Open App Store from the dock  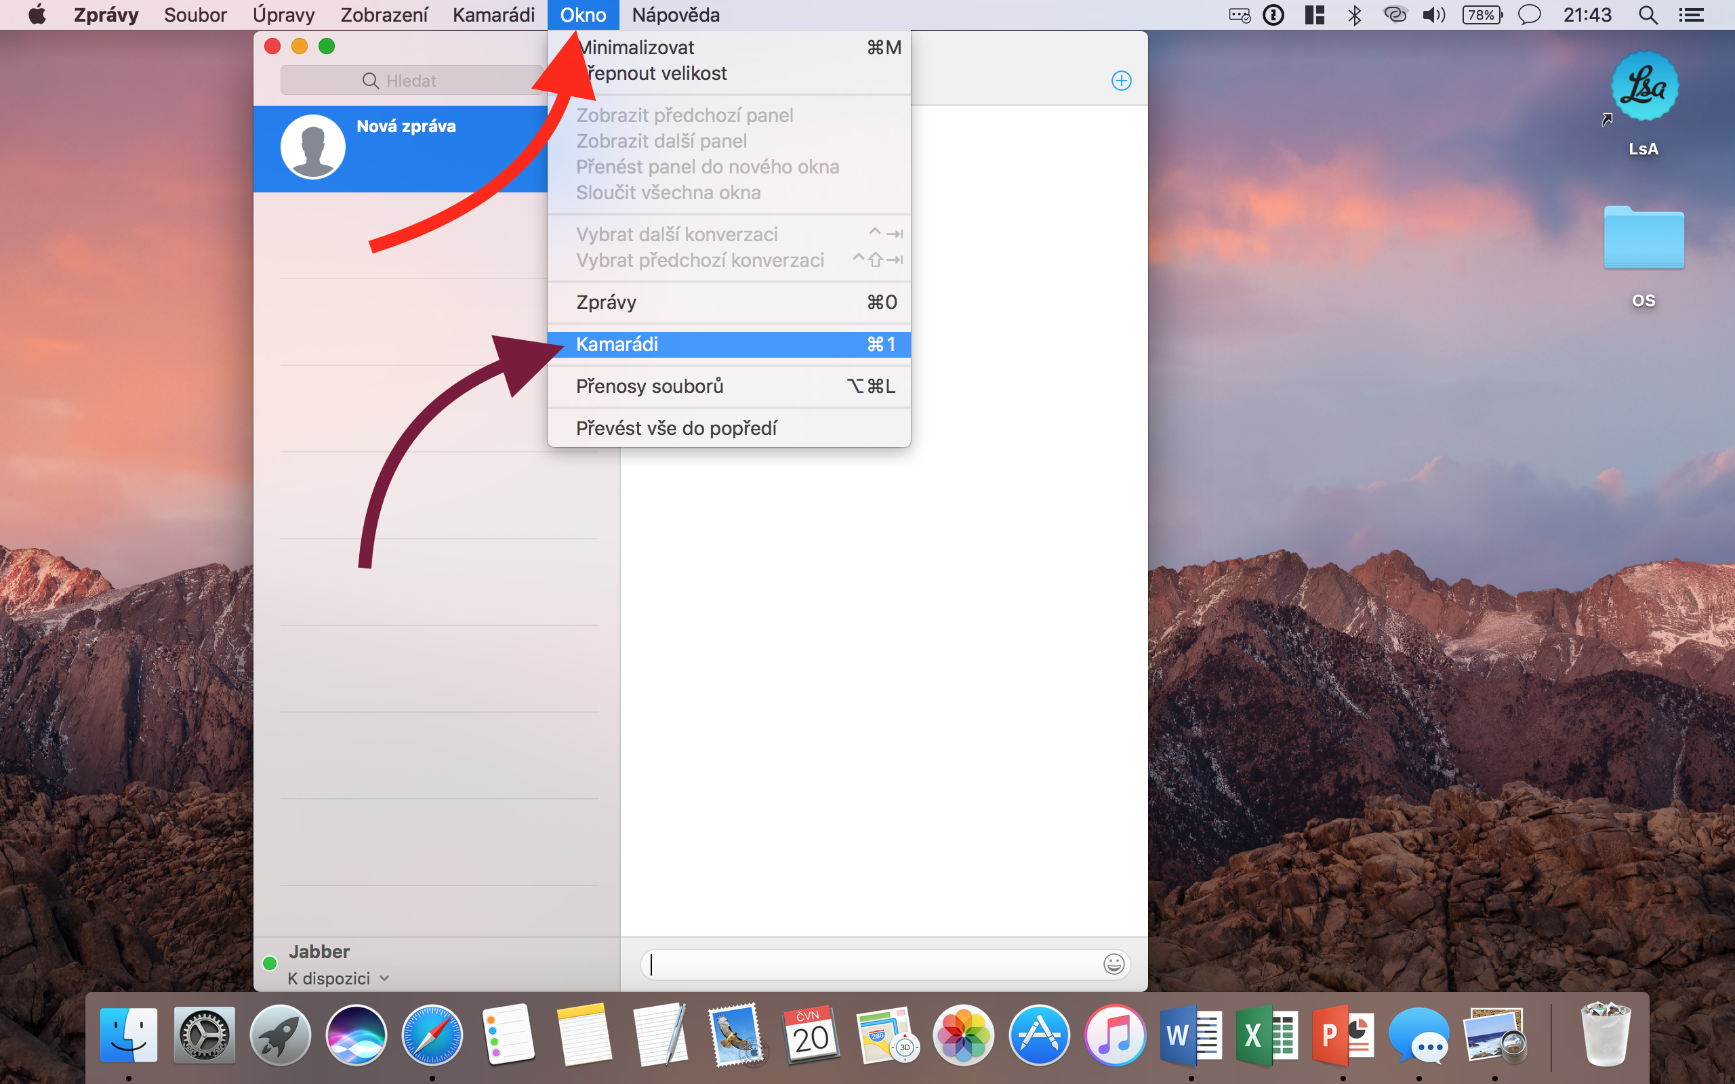(x=1039, y=1035)
